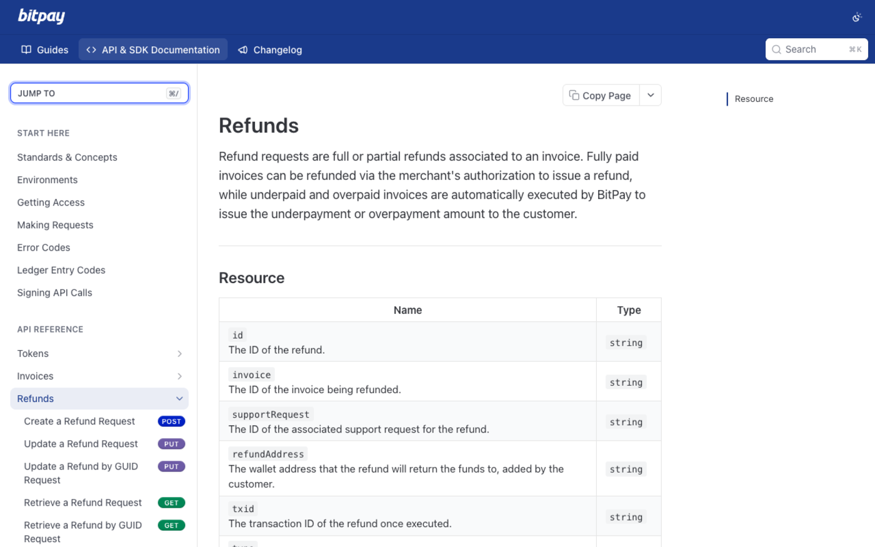Open Ledger Entry Codes page
875x547 pixels.
click(61, 270)
